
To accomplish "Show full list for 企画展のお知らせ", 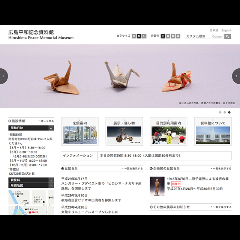I will [221, 168].
